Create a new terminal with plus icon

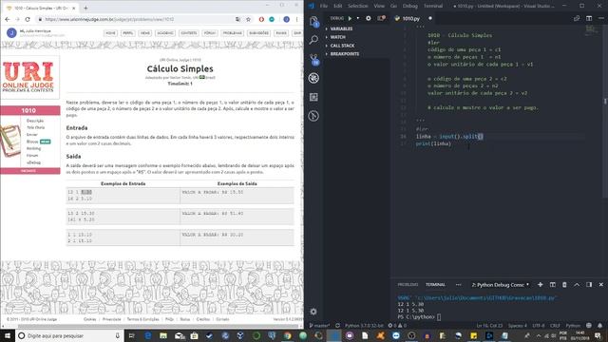tap(541, 285)
